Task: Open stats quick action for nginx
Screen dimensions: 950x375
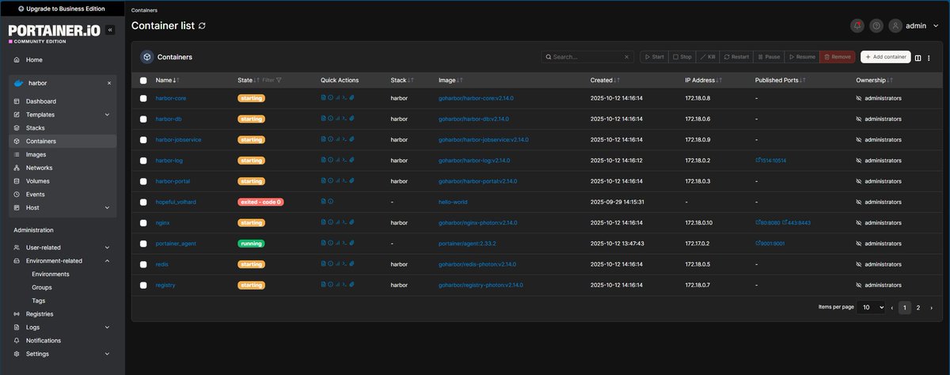Action: [337, 222]
